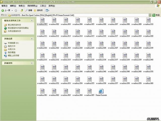Select the e-carbon.030 file icon
The height and width of the screenshot is (121, 161).
click(x=148, y=44)
